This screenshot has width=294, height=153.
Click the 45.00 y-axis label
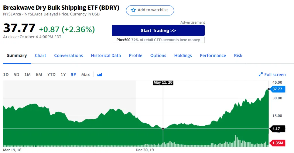(277, 82)
